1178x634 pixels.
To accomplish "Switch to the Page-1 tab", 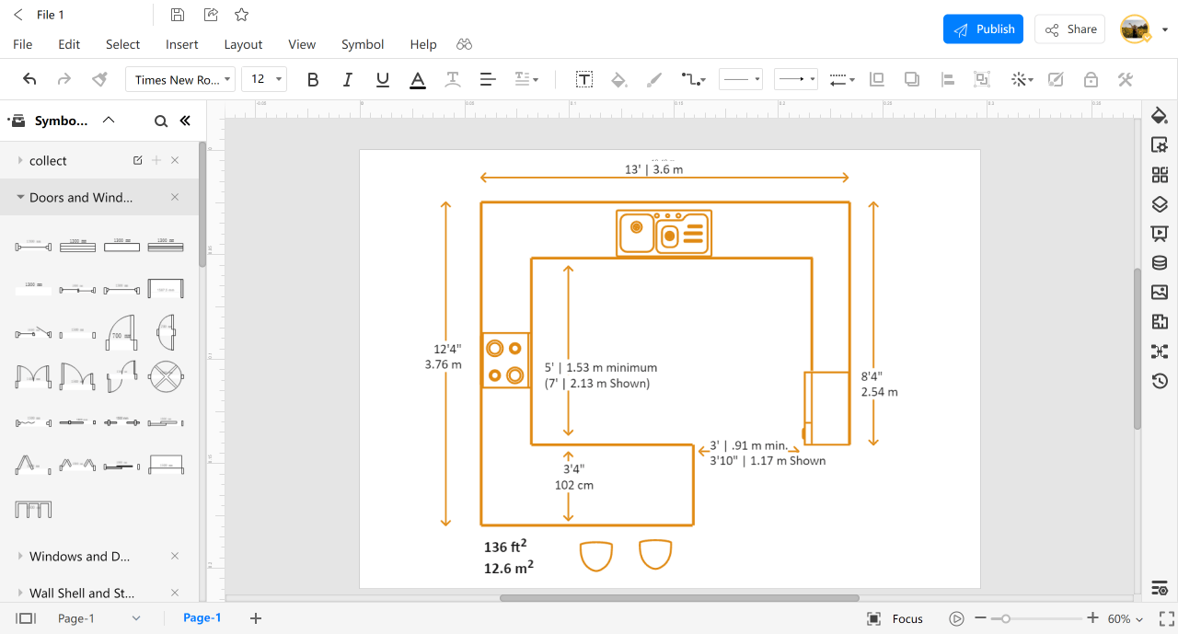I will click(202, 617).
